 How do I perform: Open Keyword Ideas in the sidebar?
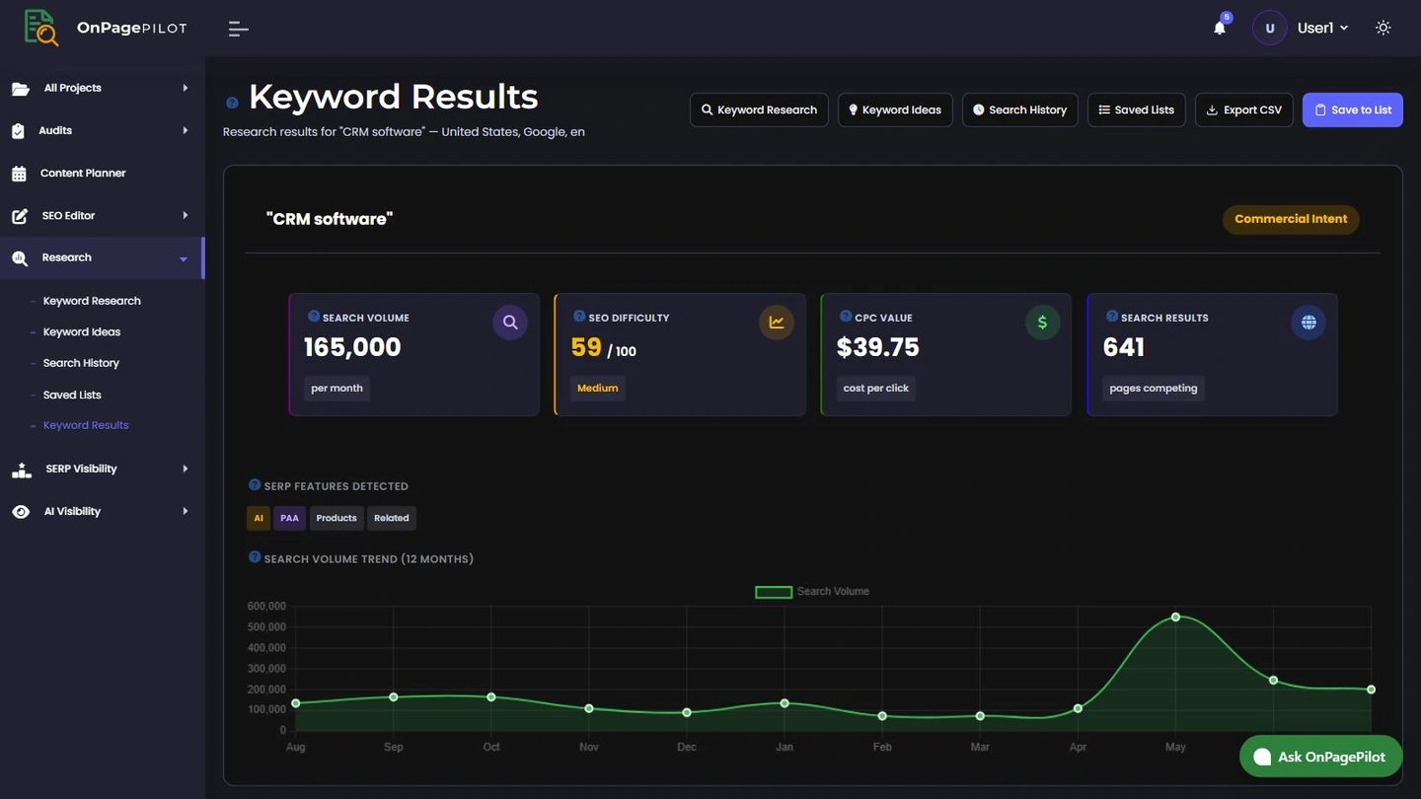coord(82,332)
